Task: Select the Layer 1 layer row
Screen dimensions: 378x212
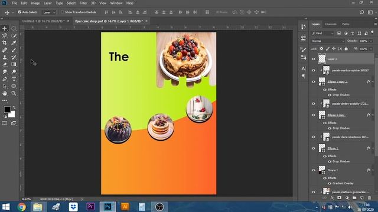Action: 343,59
